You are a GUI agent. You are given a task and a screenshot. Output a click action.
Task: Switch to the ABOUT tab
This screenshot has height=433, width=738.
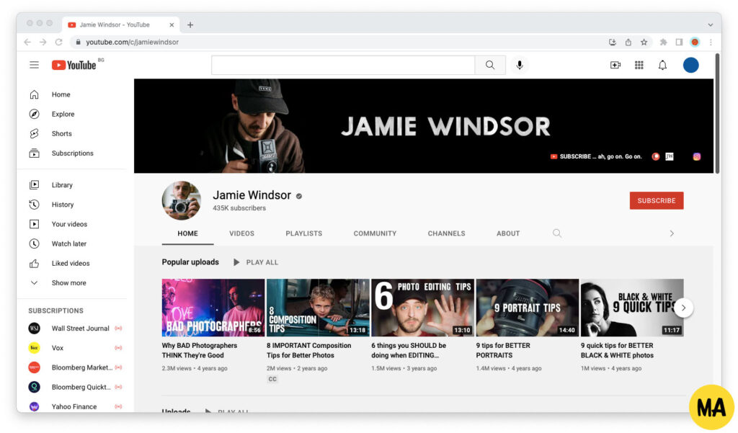tap(508, 233)
